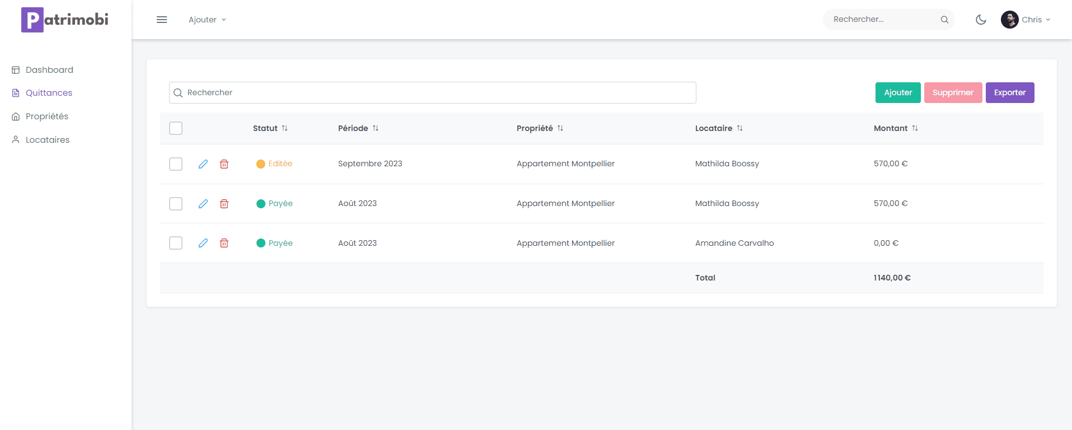Click the green Ajouter button

click(x=897, y=92)
